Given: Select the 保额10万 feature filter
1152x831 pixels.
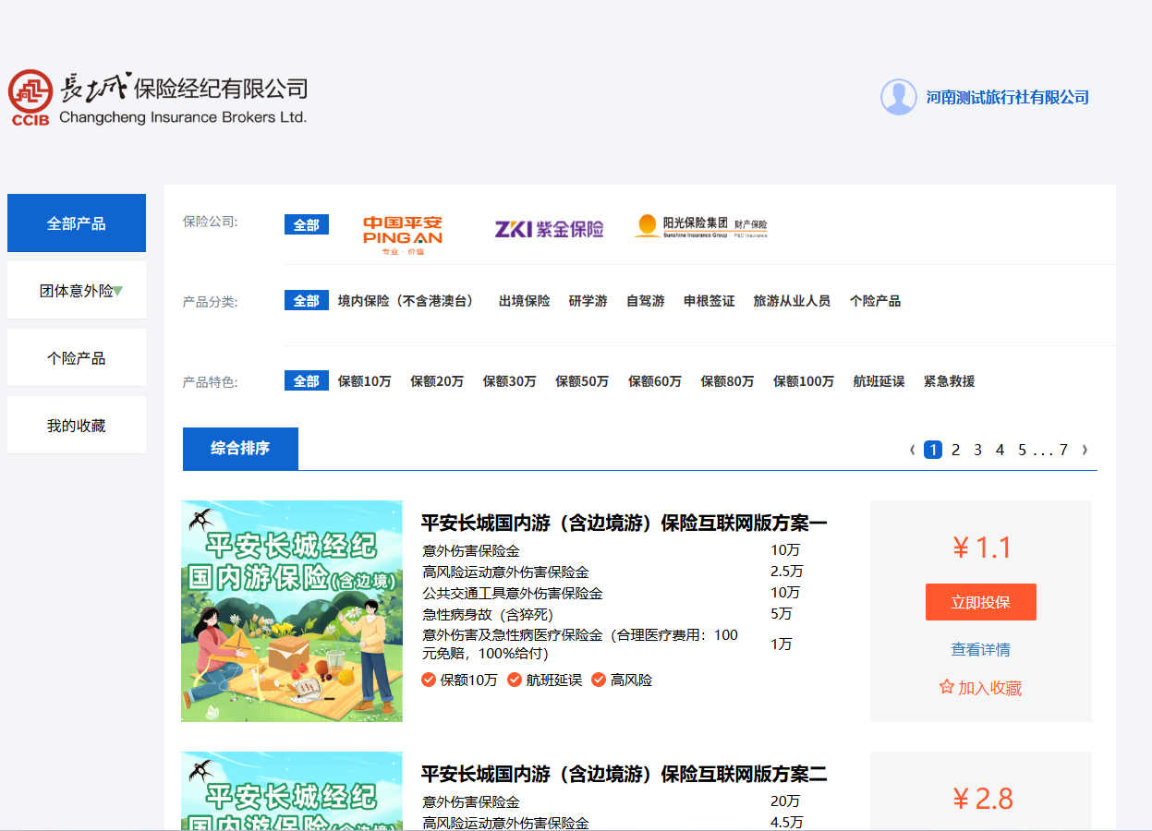Looking at the screenshot, I should [364, 381].
